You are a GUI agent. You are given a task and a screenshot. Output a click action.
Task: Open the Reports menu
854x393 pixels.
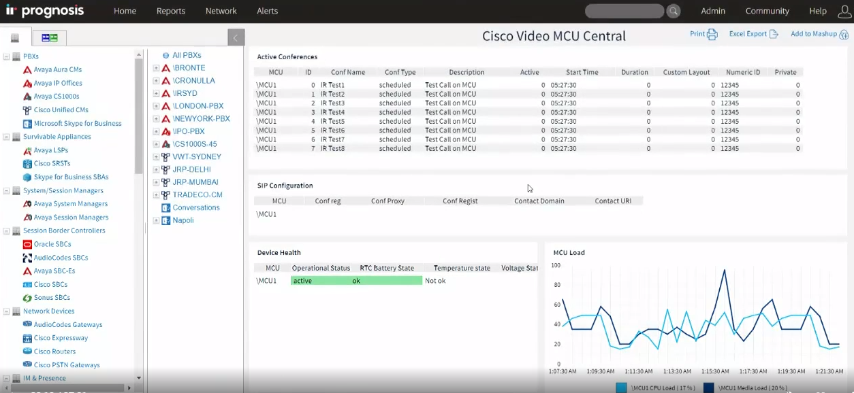170,11
